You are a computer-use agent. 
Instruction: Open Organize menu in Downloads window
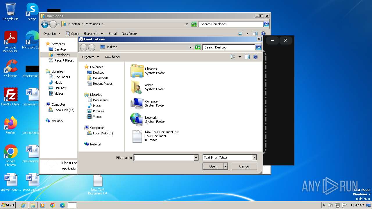pos(52,34)
